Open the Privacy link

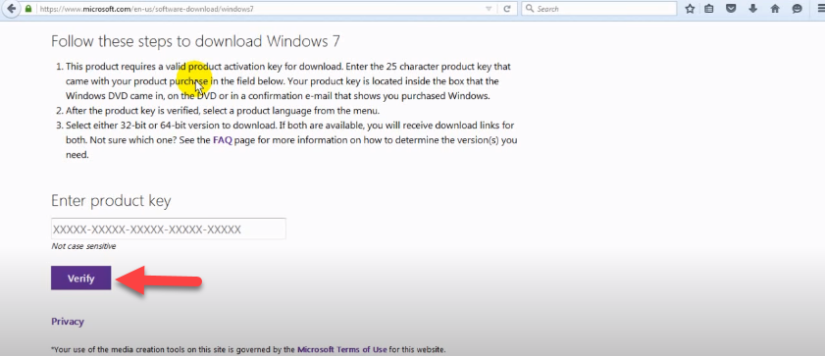pos(68,322)
